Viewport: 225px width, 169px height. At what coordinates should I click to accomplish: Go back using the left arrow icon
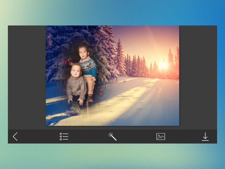pyautogui.click(x=15, y=136)
